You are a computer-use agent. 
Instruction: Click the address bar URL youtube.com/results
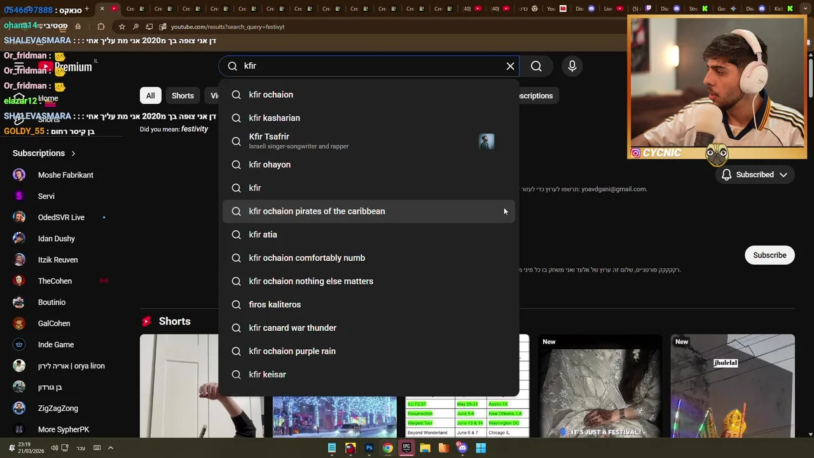(x=228, y=27)
